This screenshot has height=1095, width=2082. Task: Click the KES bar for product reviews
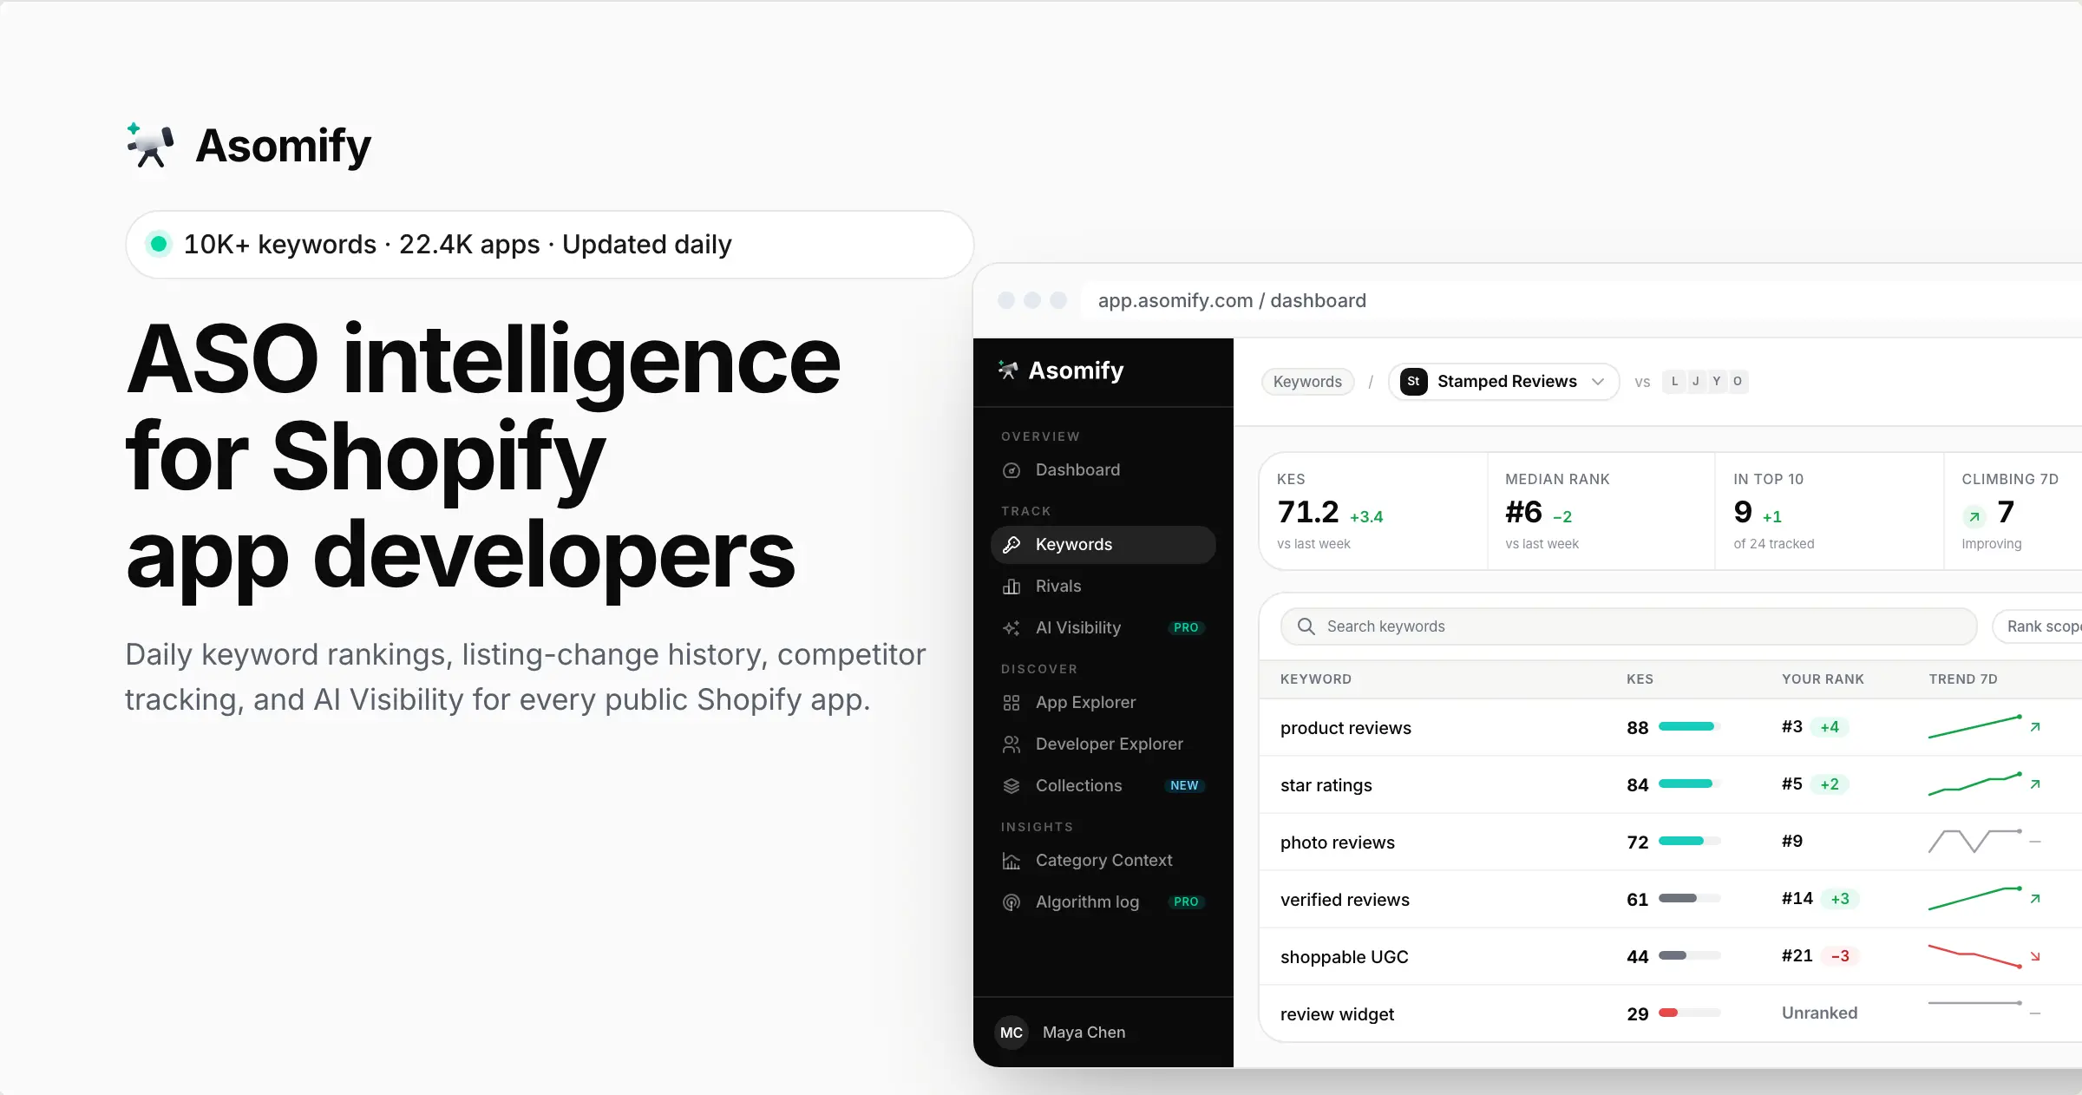(1689, 727)
